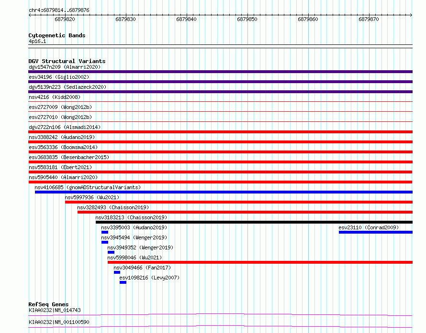Viewport: 426px width, 333px height.
Task: Select nsv3388242 (Audano2019) variant label
Action: pos(62,137)
